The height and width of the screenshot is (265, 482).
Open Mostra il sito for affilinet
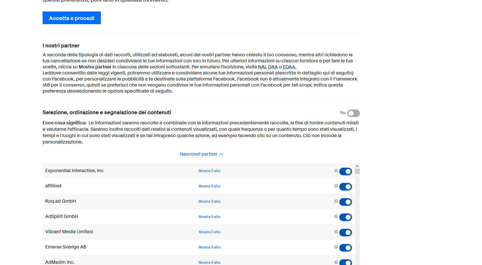click(210, 186)
